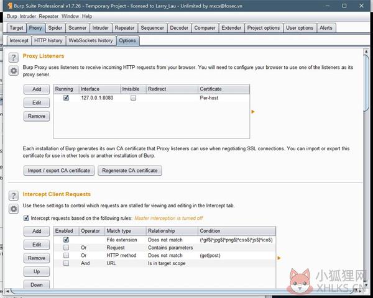Toggle Running checkbox for 127.0.0.1:8080 listener
Viewport: 373px width, 298px height.
point(66,97)
